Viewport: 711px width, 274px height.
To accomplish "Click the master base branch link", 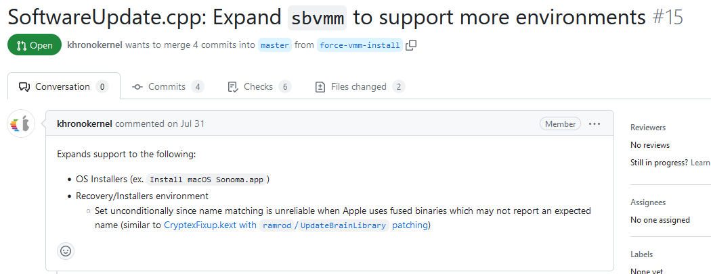I will pos(275,46).
